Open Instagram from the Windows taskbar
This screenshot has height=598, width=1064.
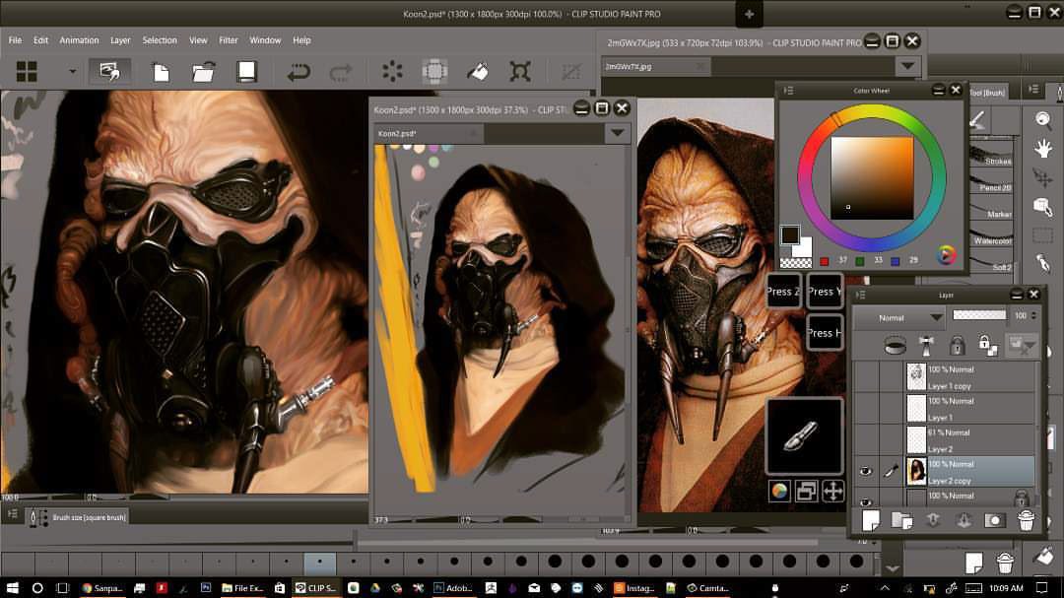click(x=634, y=588)
